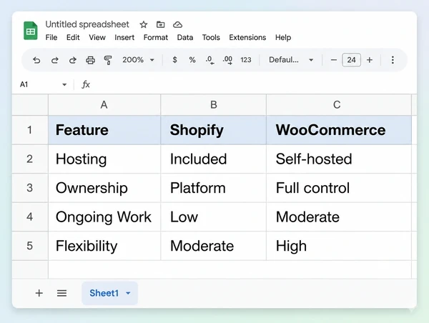
Task: Open the Insert menu
Action: coord(124,37)
